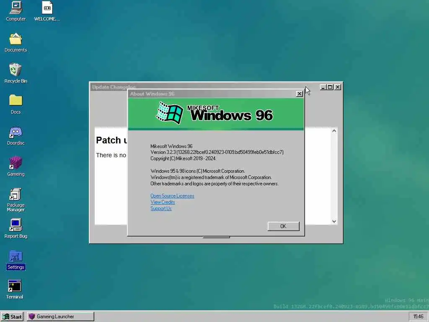
Task: Open the Open Source Licenses link
Action: click(x=172, y=196)
